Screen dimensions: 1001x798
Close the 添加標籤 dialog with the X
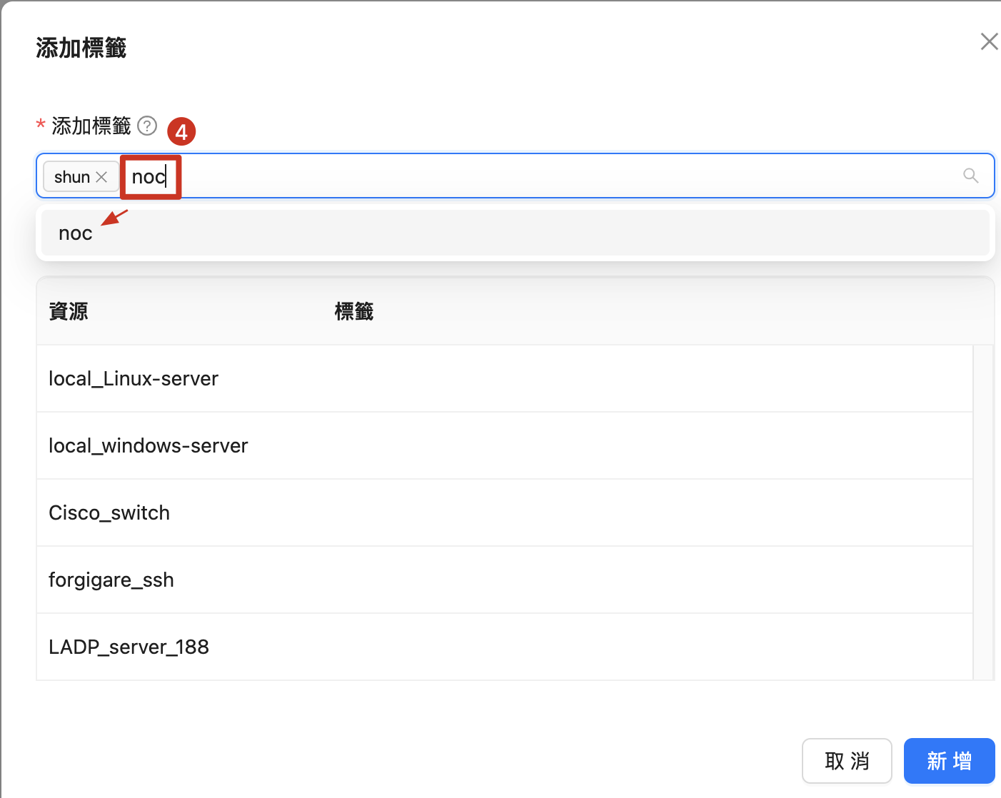coord(989,42)
